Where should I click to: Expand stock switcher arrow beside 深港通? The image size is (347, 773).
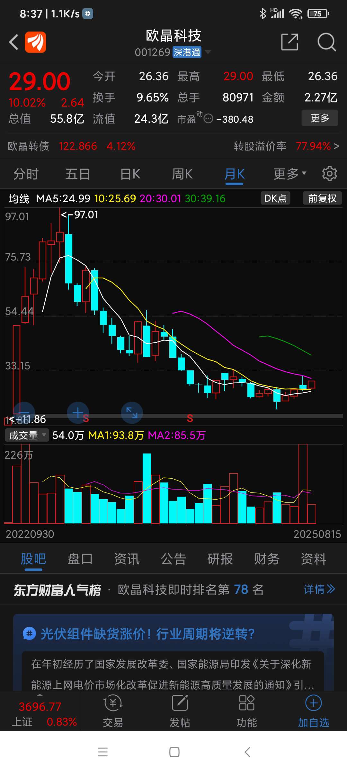tap(208, 52)
